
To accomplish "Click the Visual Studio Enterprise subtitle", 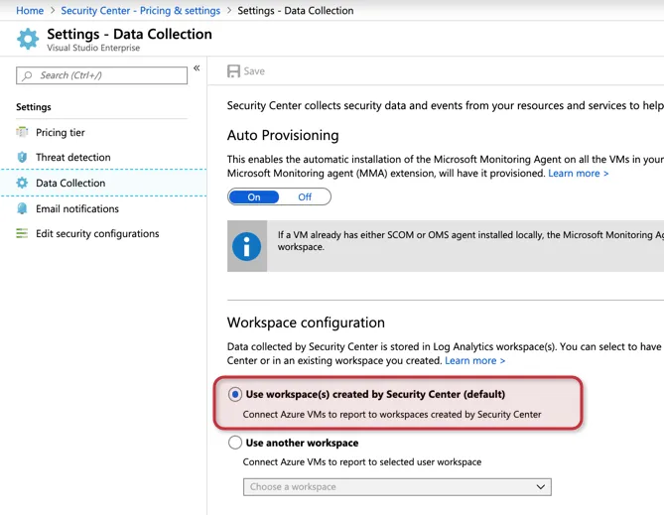I will 93,48.
